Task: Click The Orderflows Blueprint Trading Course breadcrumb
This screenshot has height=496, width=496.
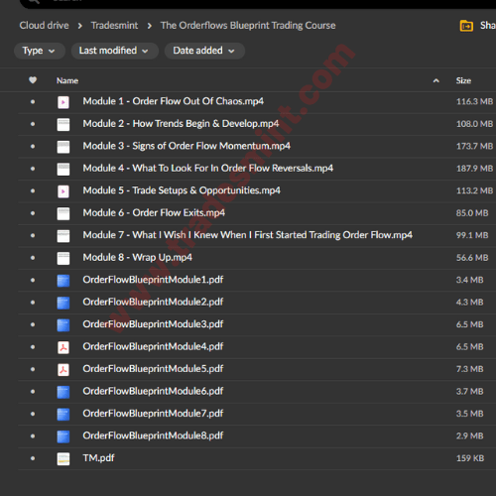Action: 248,26
